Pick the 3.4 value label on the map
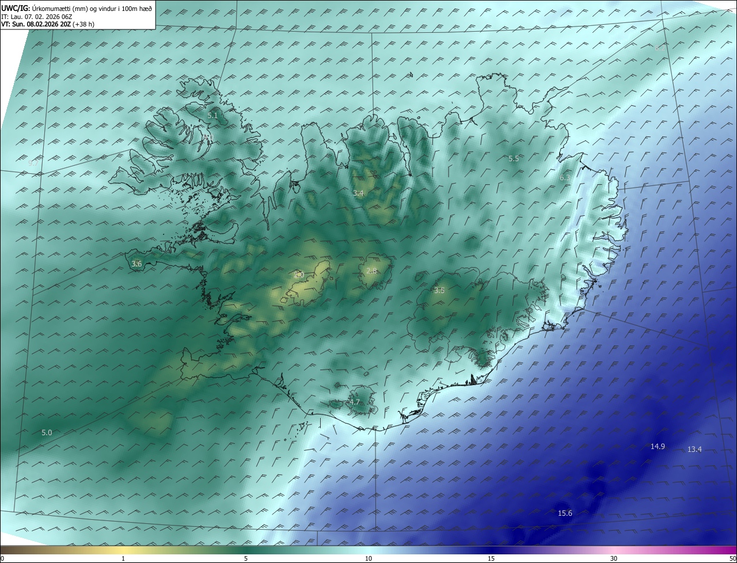The height and width of the screenshot is (563, 737). pos(358,193)
